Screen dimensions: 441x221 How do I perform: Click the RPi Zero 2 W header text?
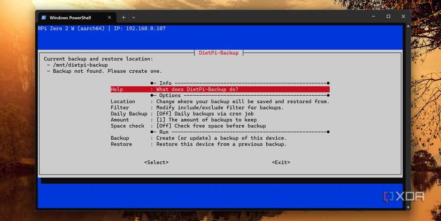coord(71,28)
